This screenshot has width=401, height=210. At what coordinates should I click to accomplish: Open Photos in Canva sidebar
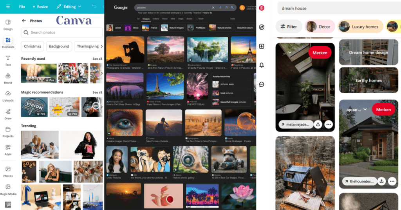8,172
